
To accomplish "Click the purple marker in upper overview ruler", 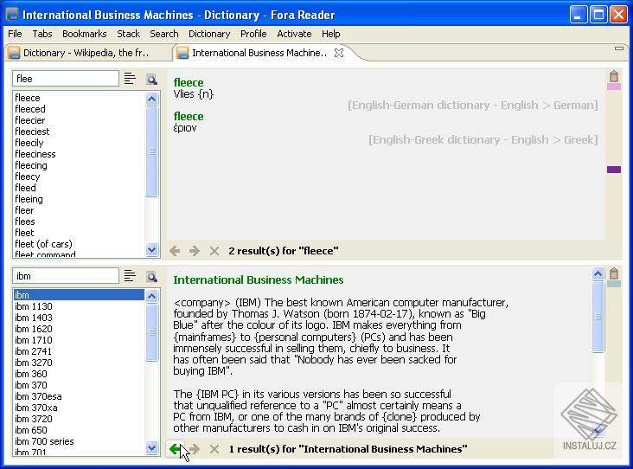I will (x=614, y=170).
